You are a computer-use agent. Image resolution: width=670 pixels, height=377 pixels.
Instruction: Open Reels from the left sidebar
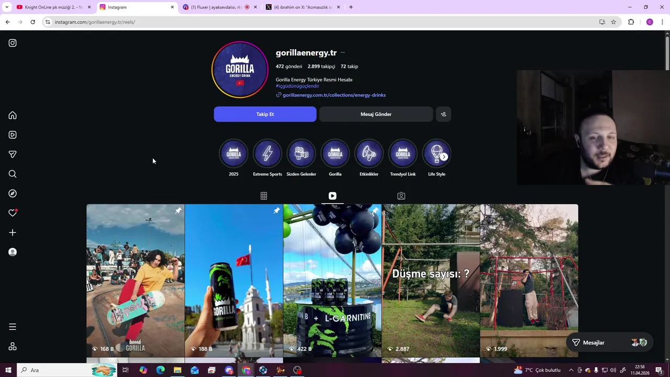click(13, 135)
